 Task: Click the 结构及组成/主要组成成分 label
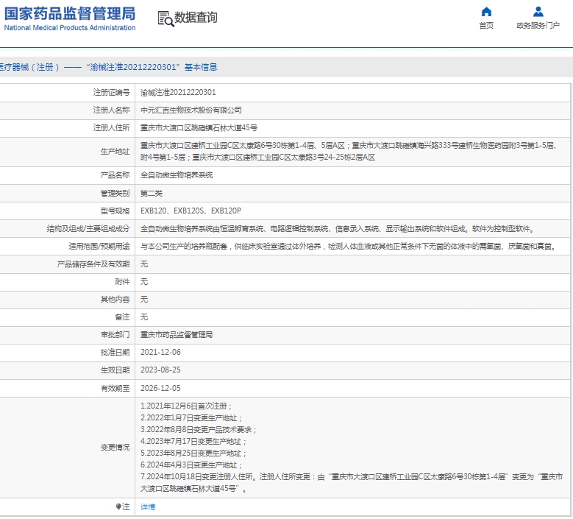point(88,229)
